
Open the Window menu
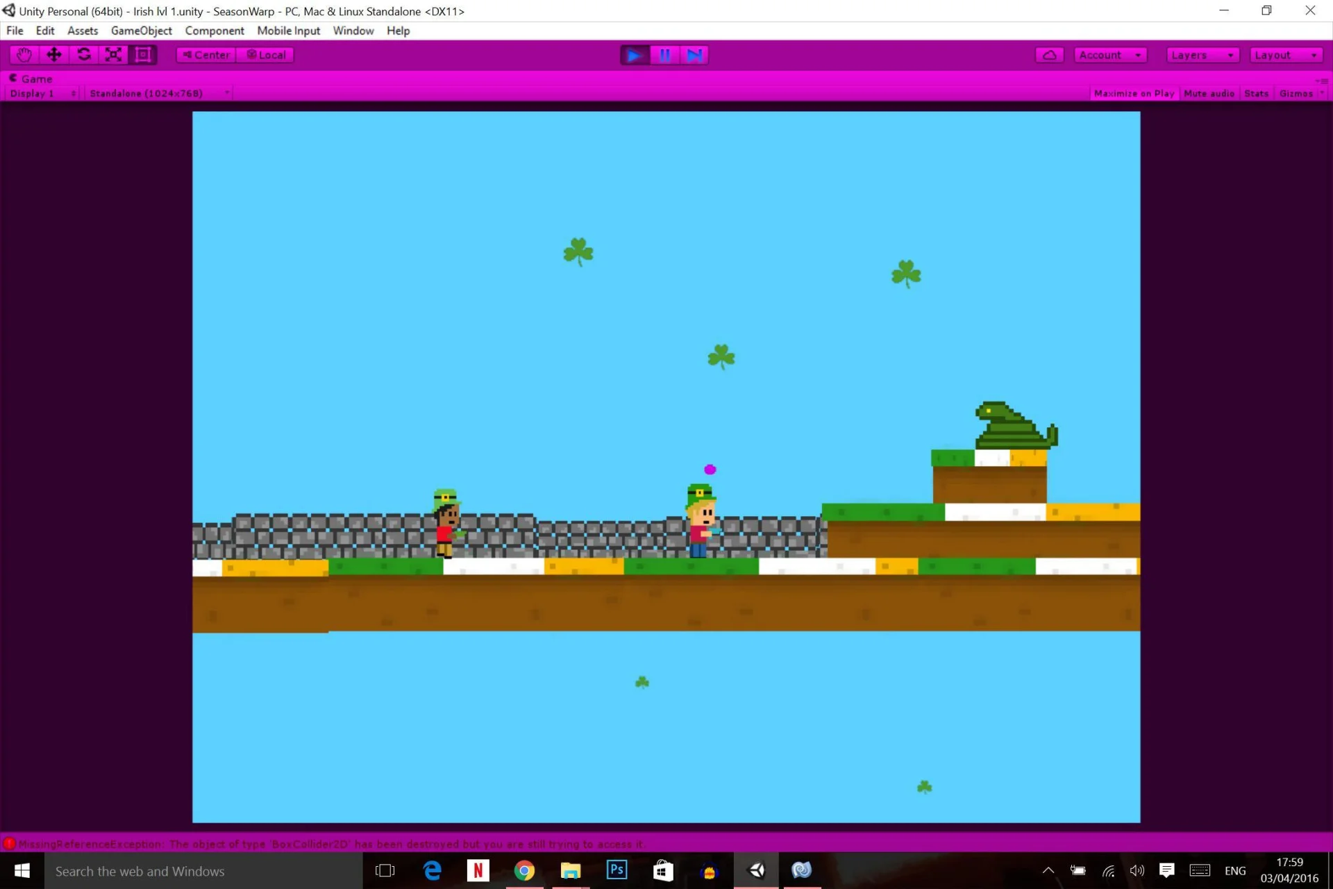coord(353,31)
